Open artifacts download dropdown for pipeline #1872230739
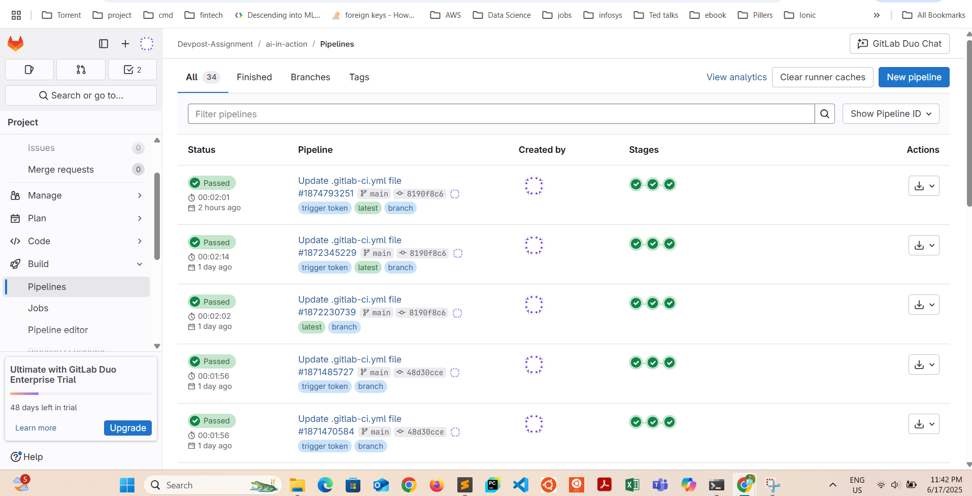This screenshot has width=972, height=496. click(x=924, y=305)
